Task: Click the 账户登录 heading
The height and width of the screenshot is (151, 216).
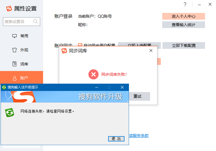Action: [63, 16]
